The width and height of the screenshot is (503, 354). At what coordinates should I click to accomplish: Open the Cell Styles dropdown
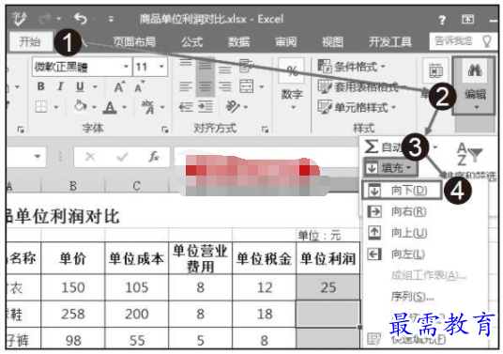(x=357, y=107)
